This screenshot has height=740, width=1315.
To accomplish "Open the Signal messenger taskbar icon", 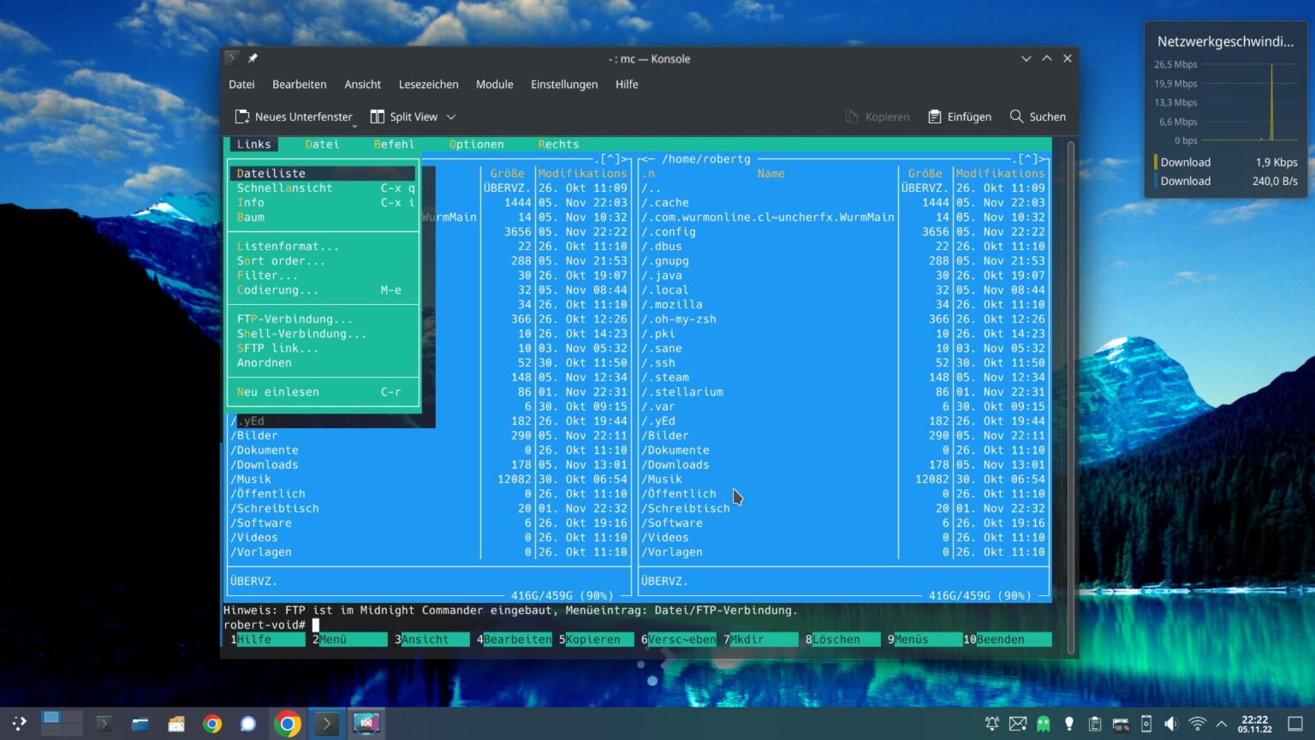I will (248, 724).
